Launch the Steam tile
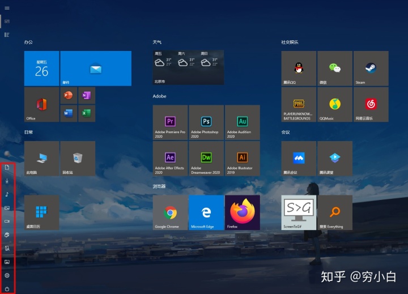The height and width of the screenshot is (294, 408). 371,69
